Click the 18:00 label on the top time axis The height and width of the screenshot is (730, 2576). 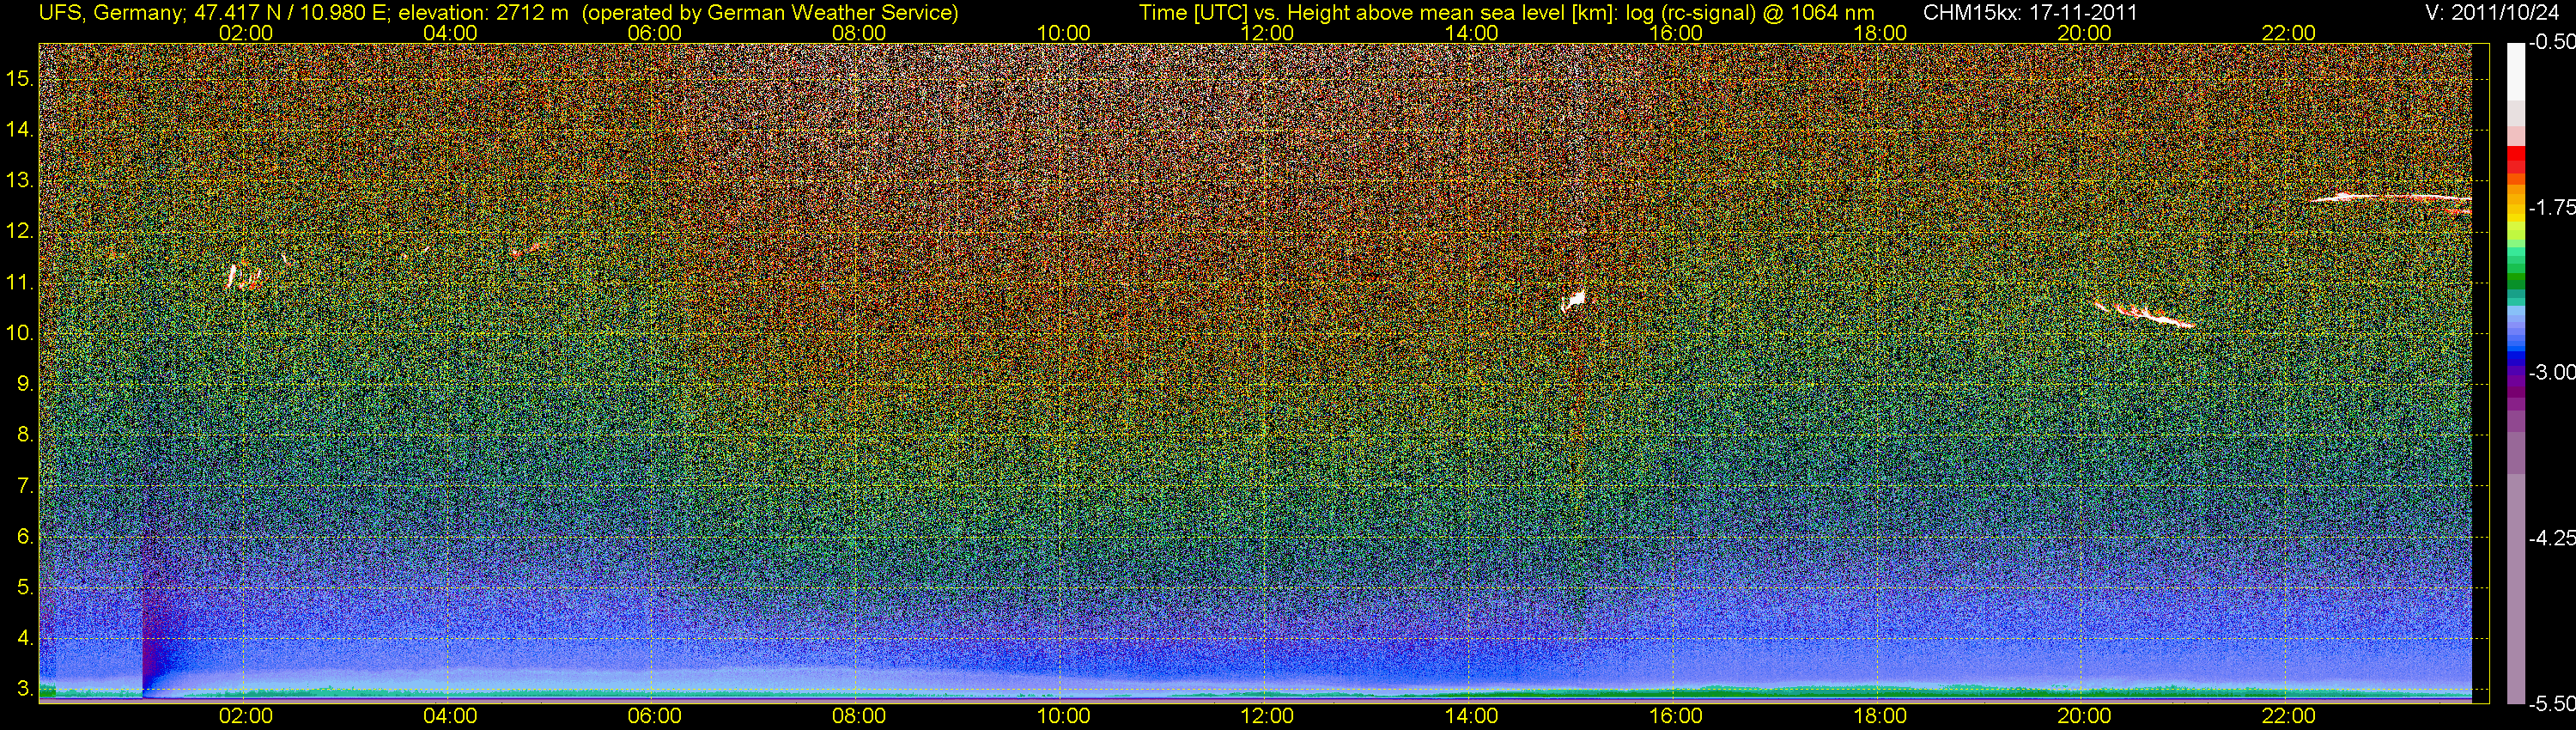click(1880, 33)
